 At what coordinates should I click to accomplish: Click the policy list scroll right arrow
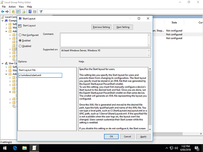coord(201,134)
